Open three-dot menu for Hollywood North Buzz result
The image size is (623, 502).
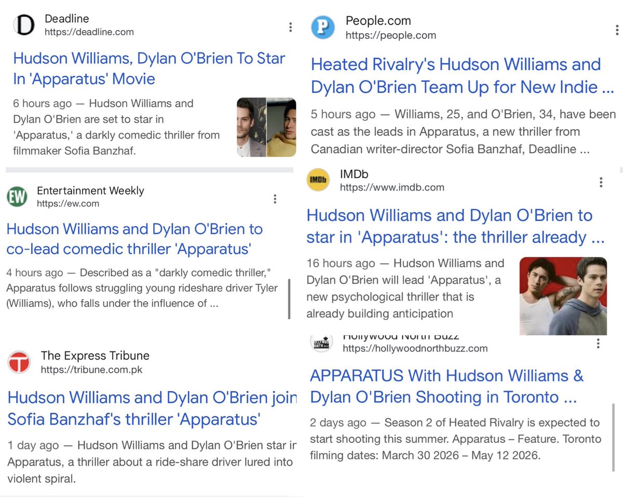[x=598, y=343]
